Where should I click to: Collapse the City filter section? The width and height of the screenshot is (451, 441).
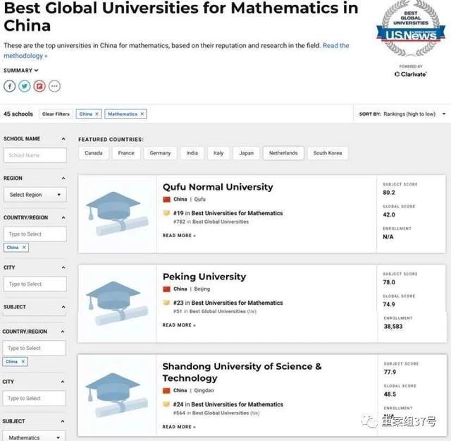[63, 268]
